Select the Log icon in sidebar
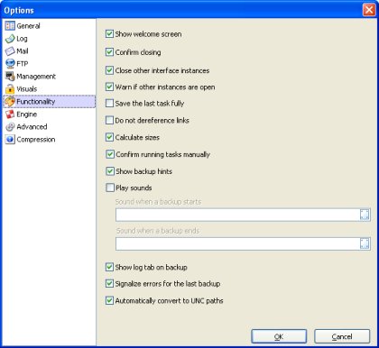This screenshot has height=348, width=379. point(10,39)
